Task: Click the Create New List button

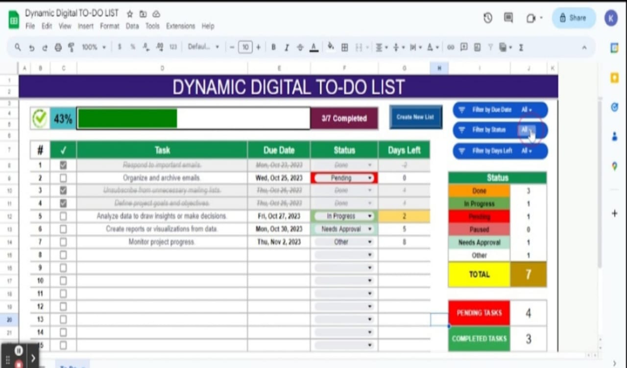Action: pos(415,117)
